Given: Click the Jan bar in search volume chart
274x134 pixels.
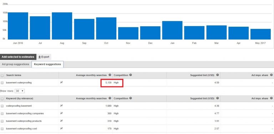Looking at the screenshot, I should click(x=172, y=30).
